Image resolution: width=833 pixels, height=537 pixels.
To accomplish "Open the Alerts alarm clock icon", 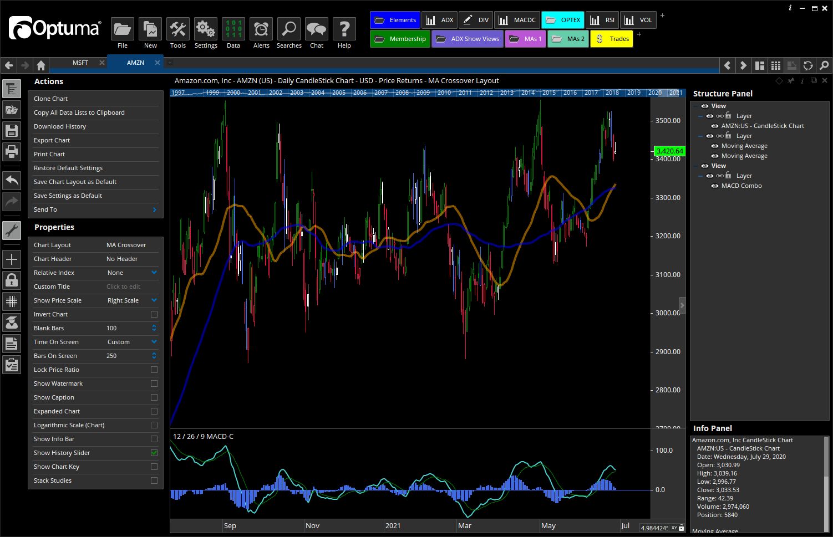I will click(261, 29).
